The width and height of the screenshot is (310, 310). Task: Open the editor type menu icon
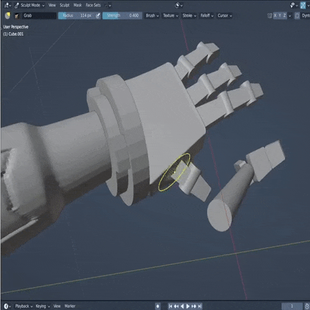(7, 5)
